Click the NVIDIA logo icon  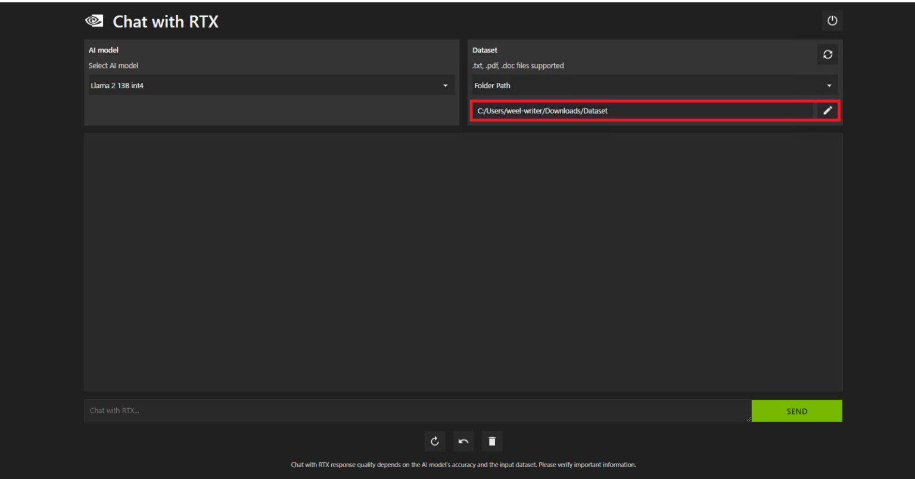click(94, 20)
